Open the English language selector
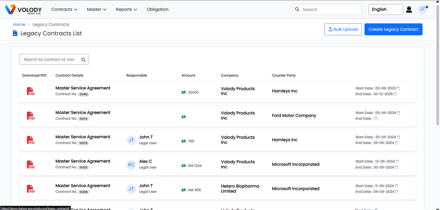The height and width of the screenshot is (210, 440). coord(386,9)
